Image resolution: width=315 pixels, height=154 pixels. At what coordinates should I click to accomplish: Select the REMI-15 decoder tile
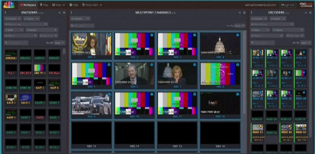[258, 58]
